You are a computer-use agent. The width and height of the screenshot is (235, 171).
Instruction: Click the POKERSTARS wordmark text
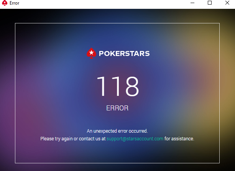(x=124, y=54)
